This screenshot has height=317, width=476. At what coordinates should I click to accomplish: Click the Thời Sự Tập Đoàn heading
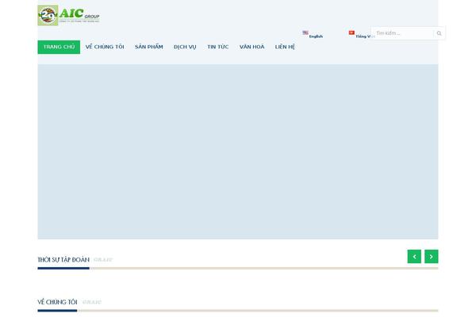[63, 260]
